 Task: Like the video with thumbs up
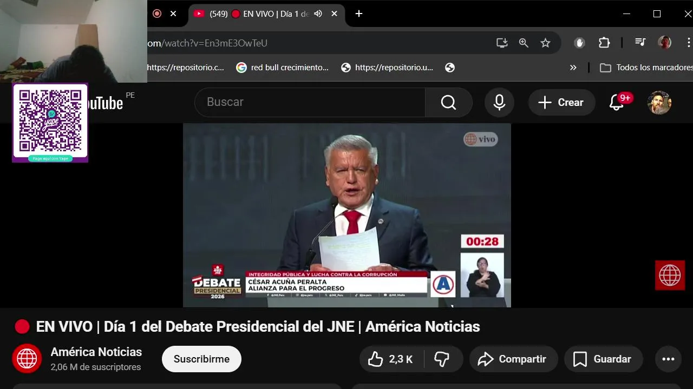[391, 359]
